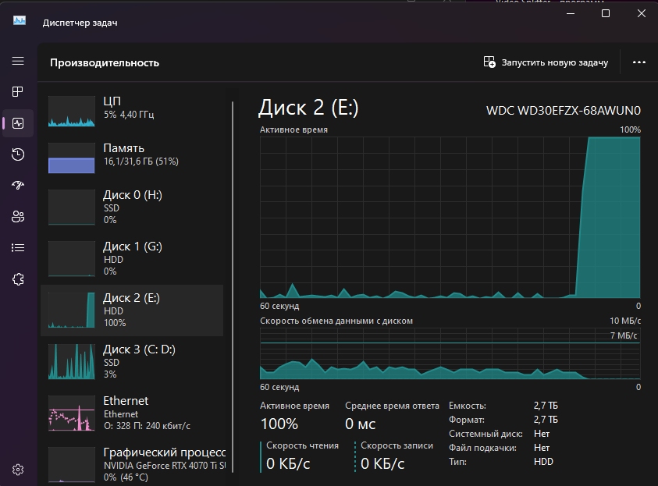
Task: Click 'Скорость обмена данными с диском' label
Action: pos(336,321)
